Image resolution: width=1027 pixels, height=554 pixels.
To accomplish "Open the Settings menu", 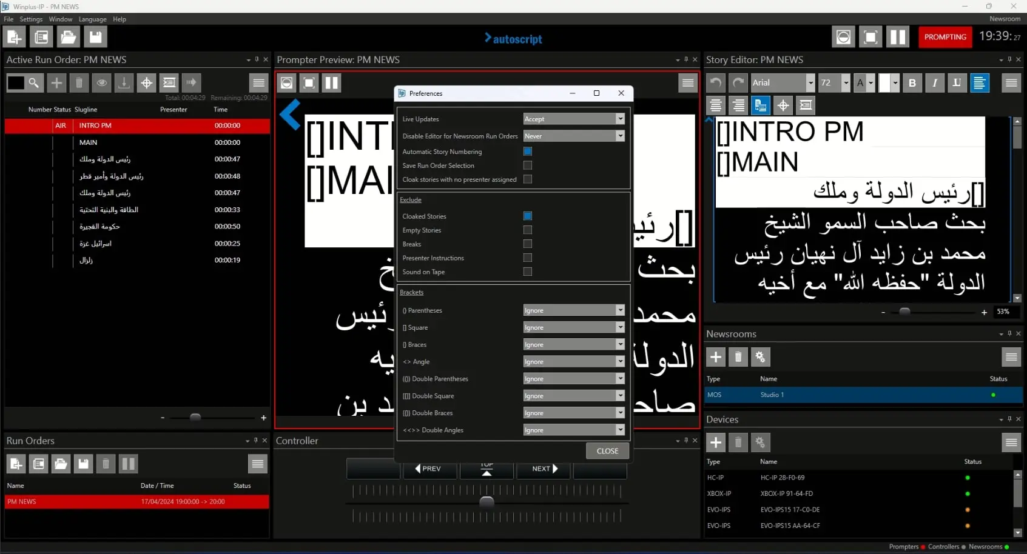I will pos(31,19).
